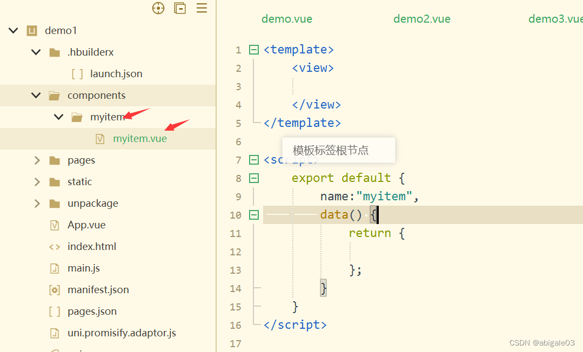Fold the data() function at line 10

click(x=254, y=215)
